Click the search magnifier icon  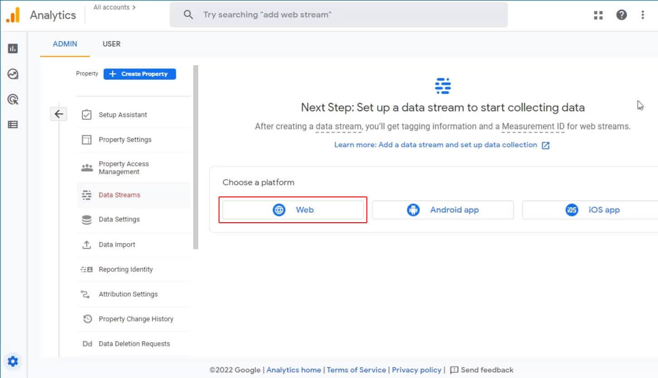188,15
